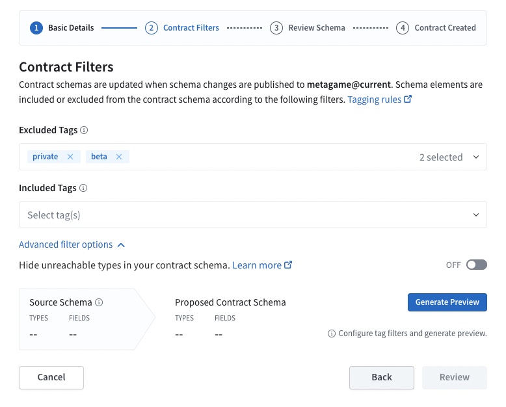Select step 3 Review Schema

[x=308, y=28]
